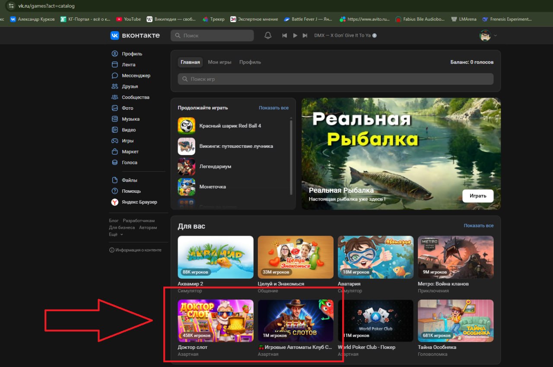The height and width of the screenshot is (367, 553).
Task: Click the Монеточка game icon
Action: (x=186, y=187)
